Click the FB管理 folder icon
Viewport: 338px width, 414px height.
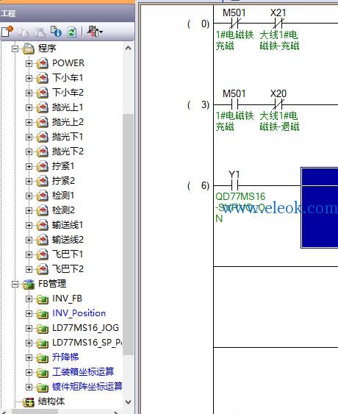point(29,284)
